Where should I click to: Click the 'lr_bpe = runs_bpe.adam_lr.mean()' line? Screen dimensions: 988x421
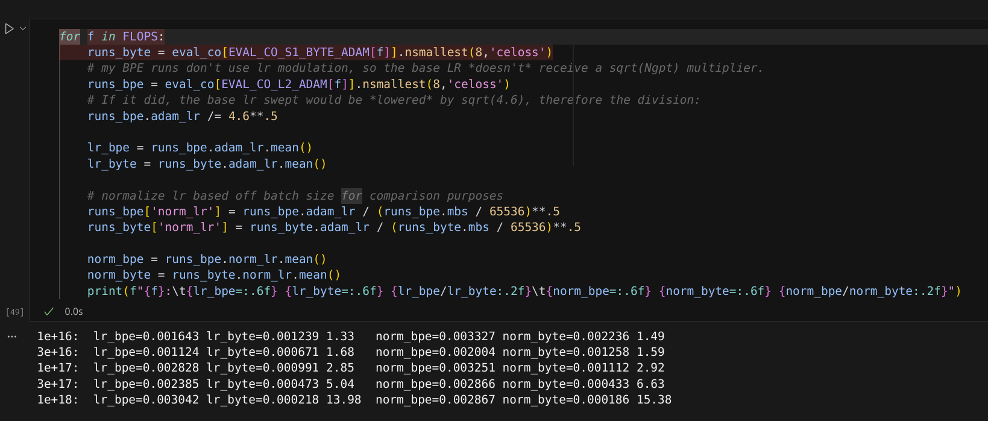point(200,148)
